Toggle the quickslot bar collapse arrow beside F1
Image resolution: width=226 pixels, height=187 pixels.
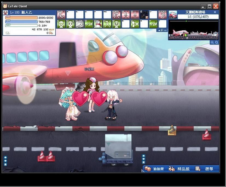click(x=159, y=30)
